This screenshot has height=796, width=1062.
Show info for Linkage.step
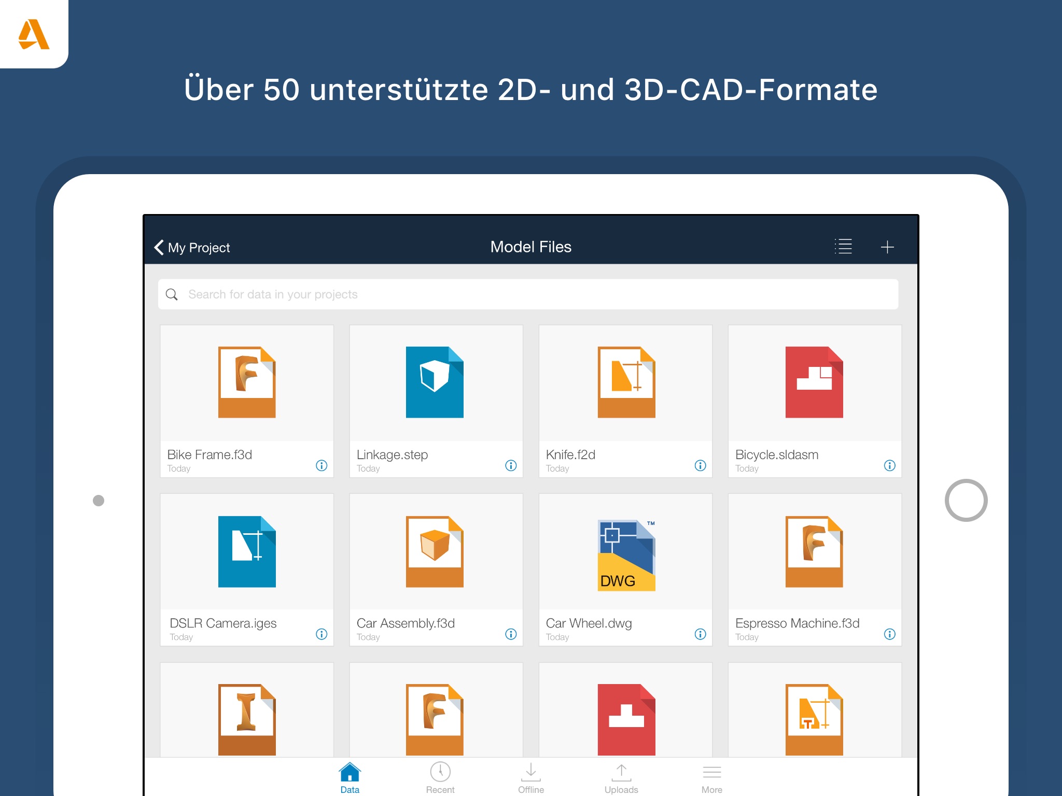tap(511, 465)
